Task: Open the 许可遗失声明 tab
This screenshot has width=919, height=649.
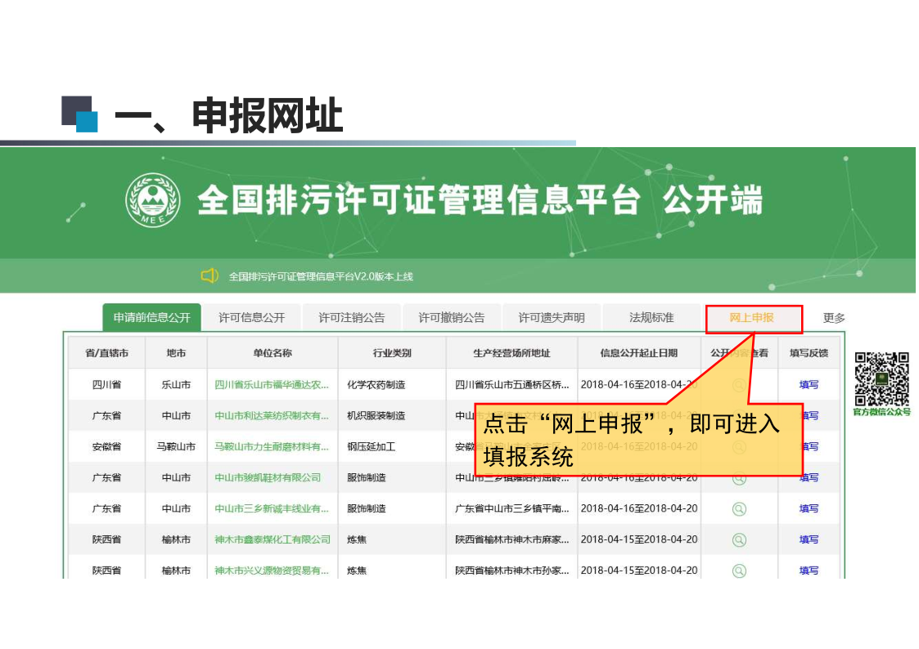Action: [552, 318]
